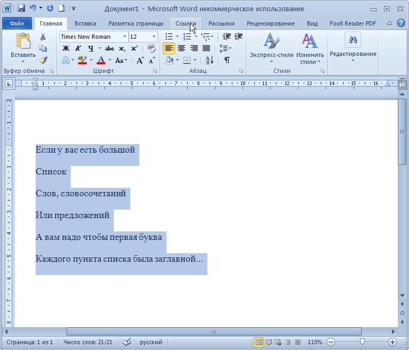Image resolution: width=409 pixels, height=350 pixels.
Task: Open the Стили pane launcher
Action: tap(323, 71)
